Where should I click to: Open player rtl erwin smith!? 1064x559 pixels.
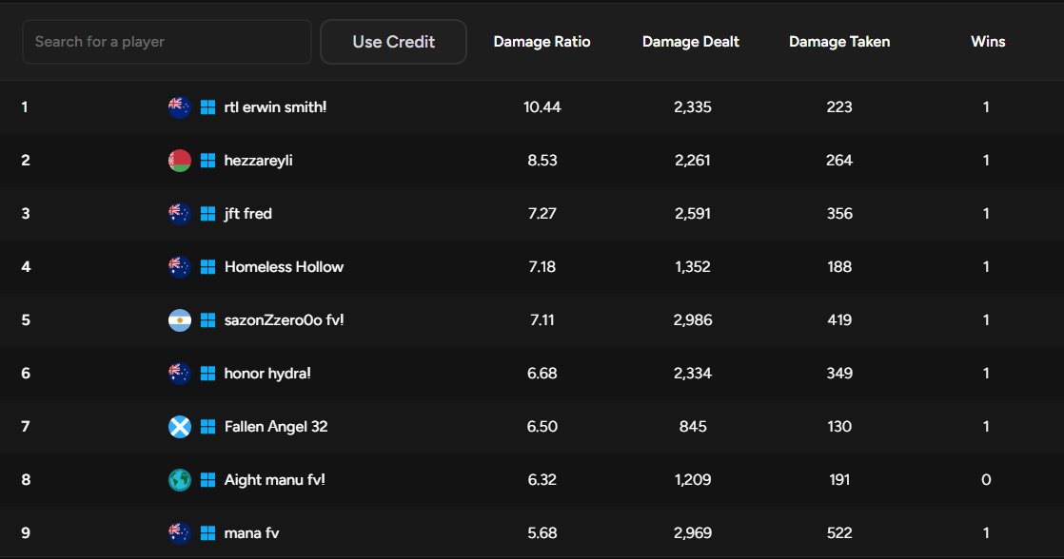coord(275,107)
